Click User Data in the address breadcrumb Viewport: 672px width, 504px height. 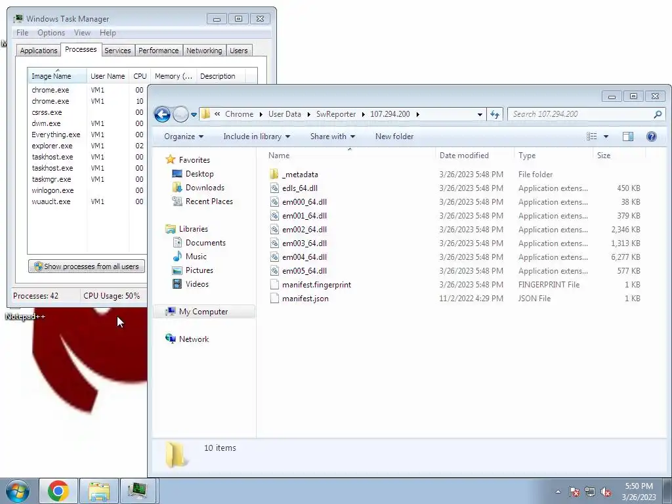click(285, 114)
